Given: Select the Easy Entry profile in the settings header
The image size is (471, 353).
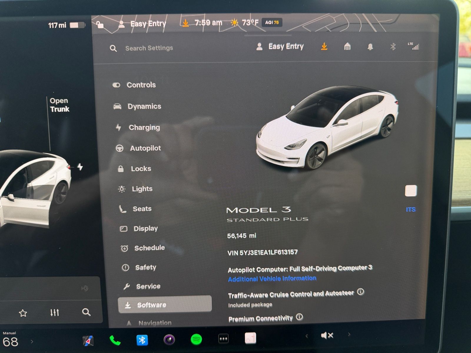Looking at the screenshot, I should pos(280,46).
